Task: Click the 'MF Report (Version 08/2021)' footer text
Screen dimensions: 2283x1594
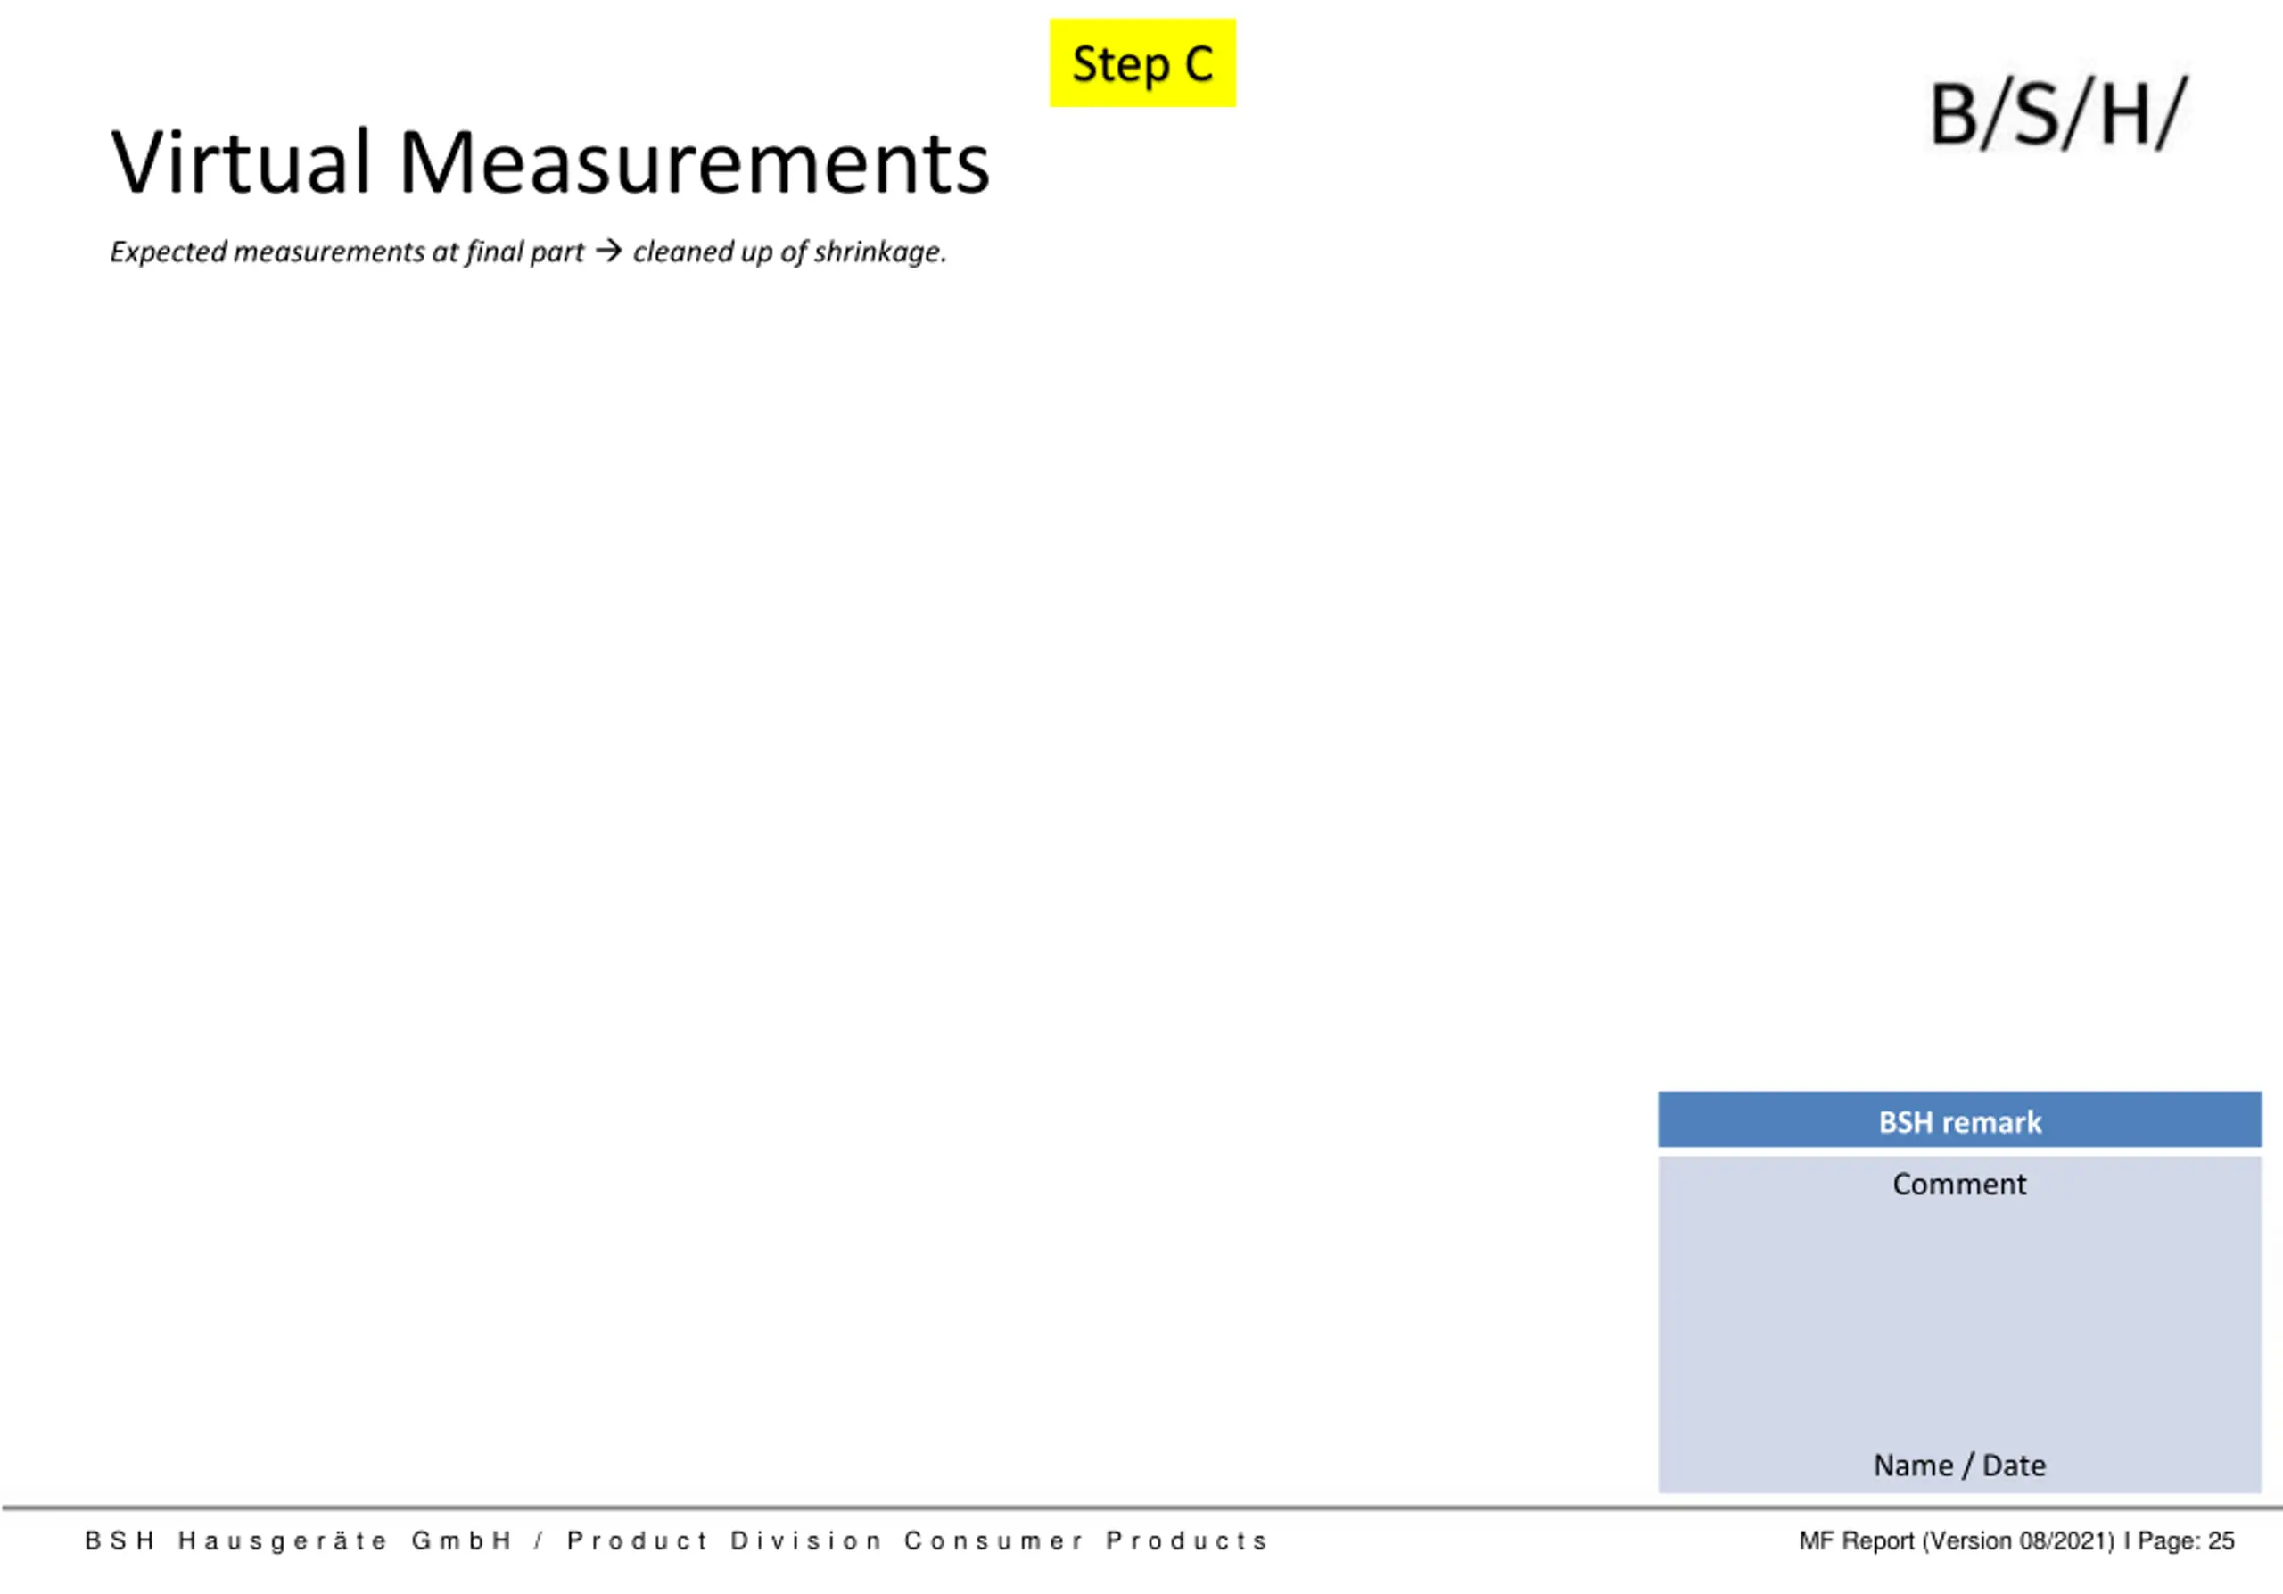Action: coord(1956,1540)
